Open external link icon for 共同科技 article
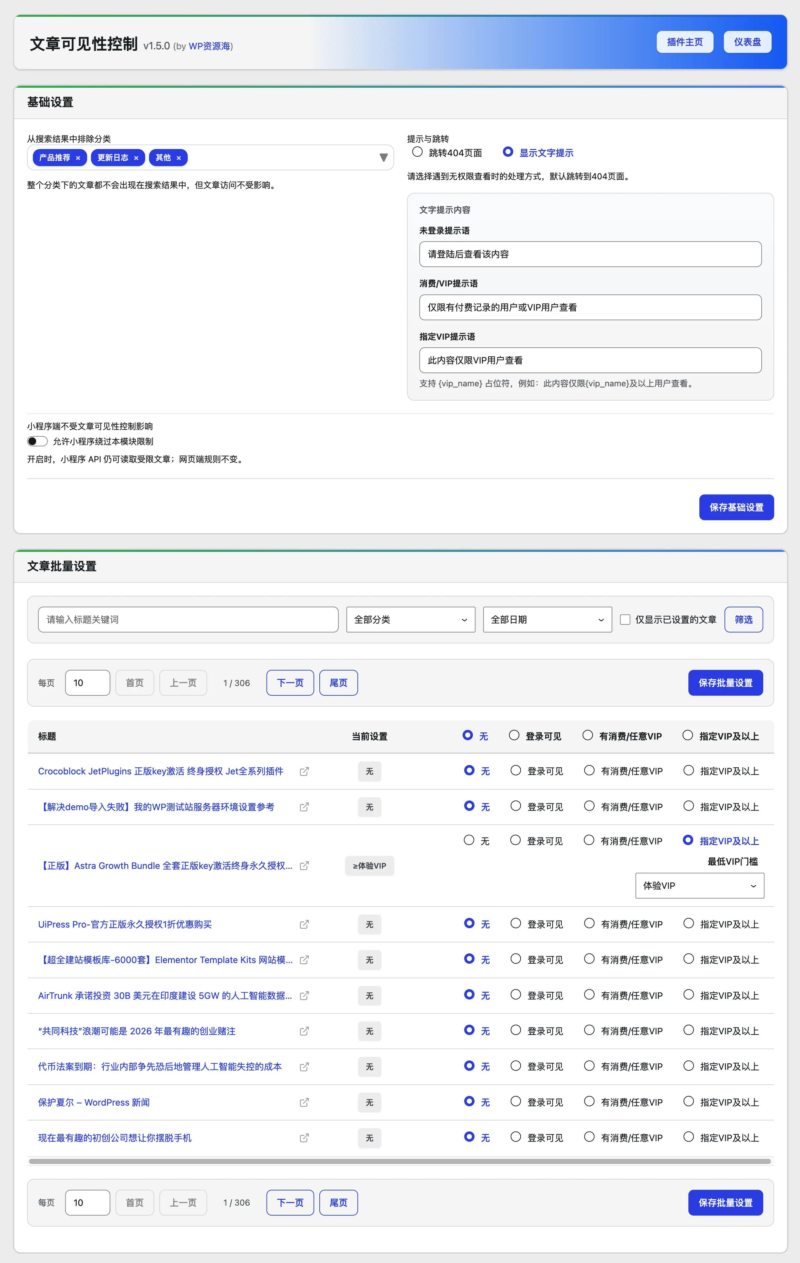 pos(304,1031)
